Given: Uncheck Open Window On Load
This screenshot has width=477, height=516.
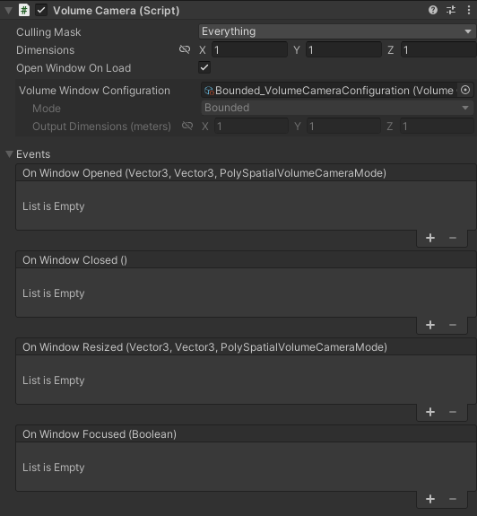Looking at the screenshot, I should tap(204, 68).
